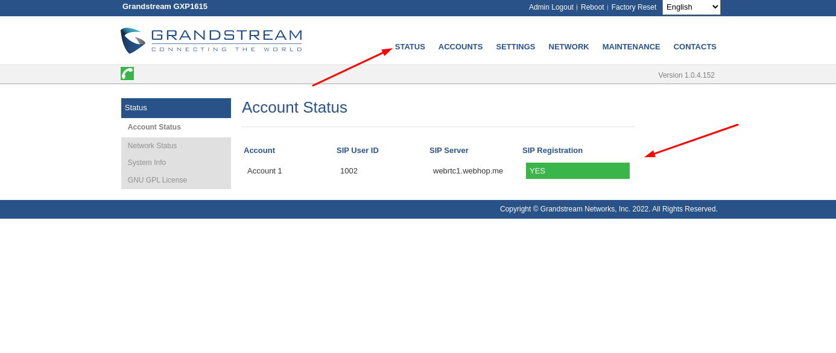
Task: Click the Admin Logout link
Action: coord(551,7)
